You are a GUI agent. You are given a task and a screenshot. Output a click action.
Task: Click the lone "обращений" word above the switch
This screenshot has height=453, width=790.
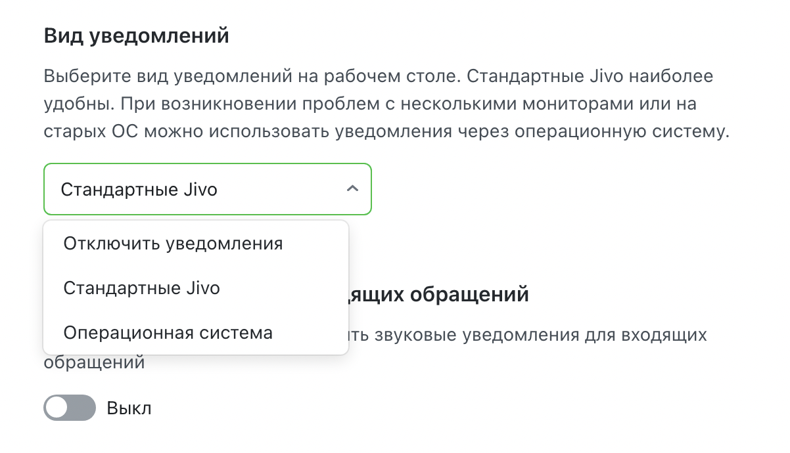point(94,362)
